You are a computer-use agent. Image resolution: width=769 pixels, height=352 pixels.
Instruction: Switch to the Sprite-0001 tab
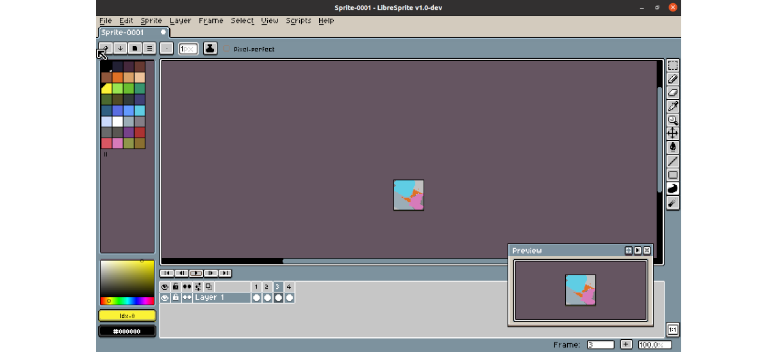pyautogui.click(x=133, y=32)
